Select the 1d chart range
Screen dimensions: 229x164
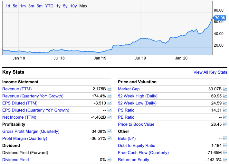8,6
